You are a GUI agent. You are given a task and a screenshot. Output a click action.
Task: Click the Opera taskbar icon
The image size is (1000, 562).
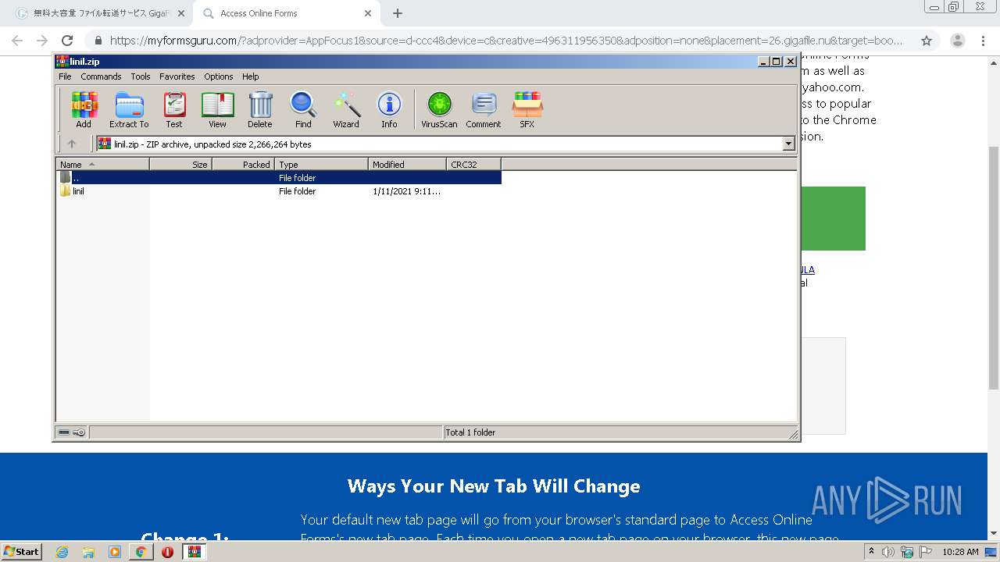tap(167, 552)
